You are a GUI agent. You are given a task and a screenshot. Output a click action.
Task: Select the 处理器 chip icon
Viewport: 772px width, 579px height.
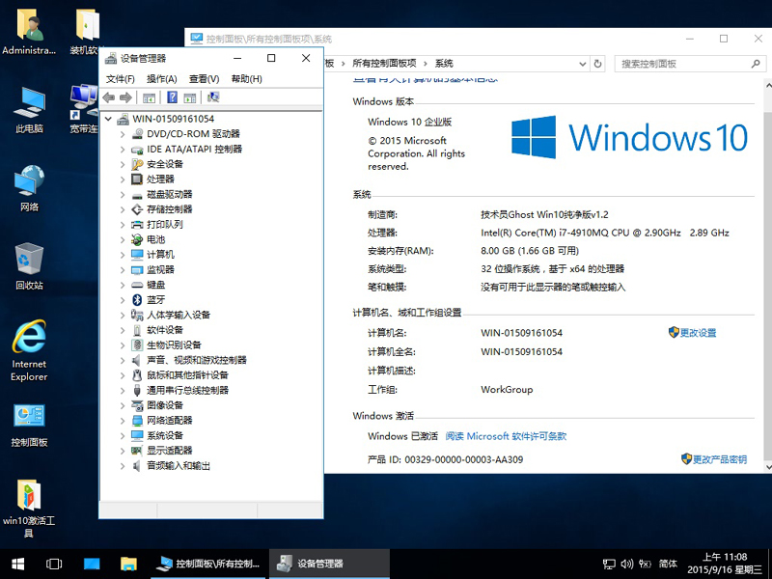point(137,179)
